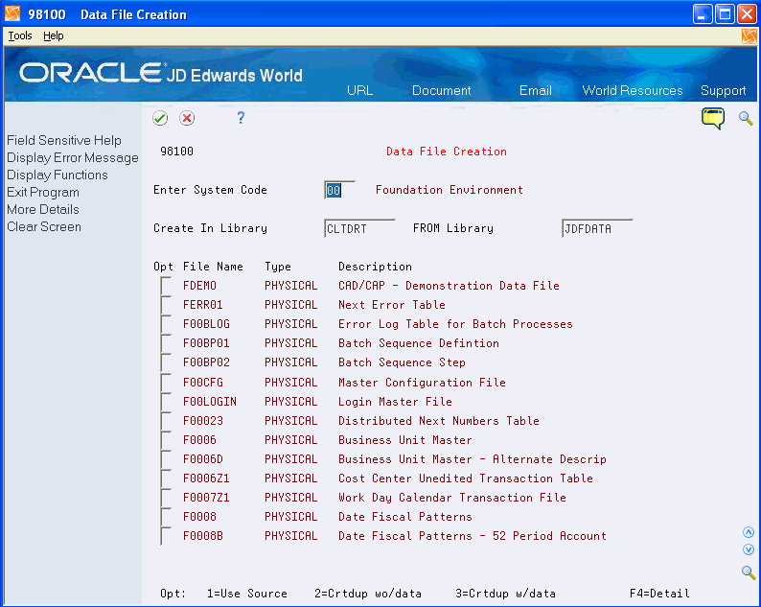Click the orange JD Edwards icon in menu bar
The width and height of the screenshot is (761, 607).
coord(749,36)
